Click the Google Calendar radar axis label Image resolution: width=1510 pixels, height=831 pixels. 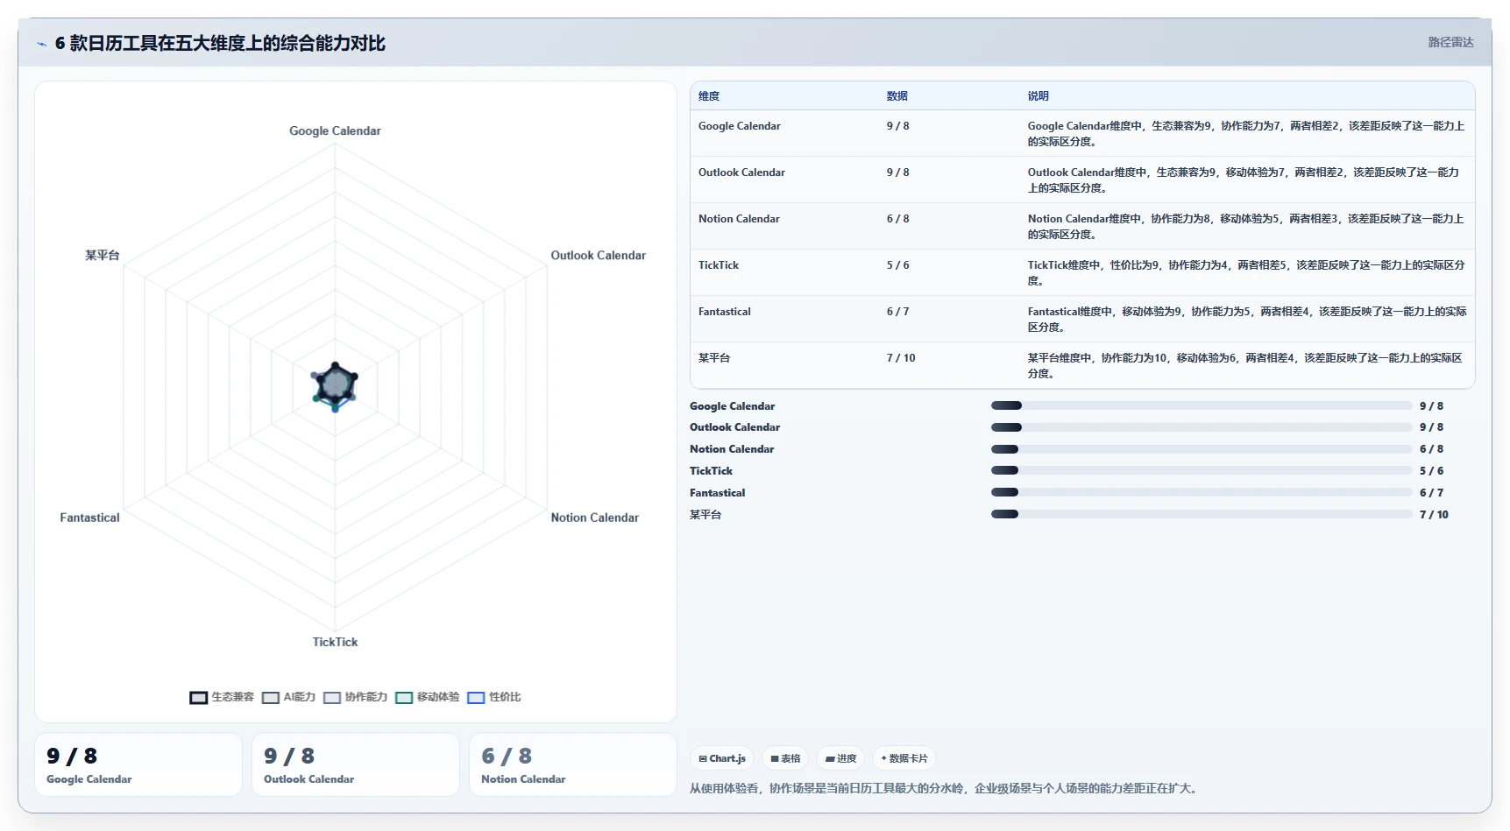335,131
